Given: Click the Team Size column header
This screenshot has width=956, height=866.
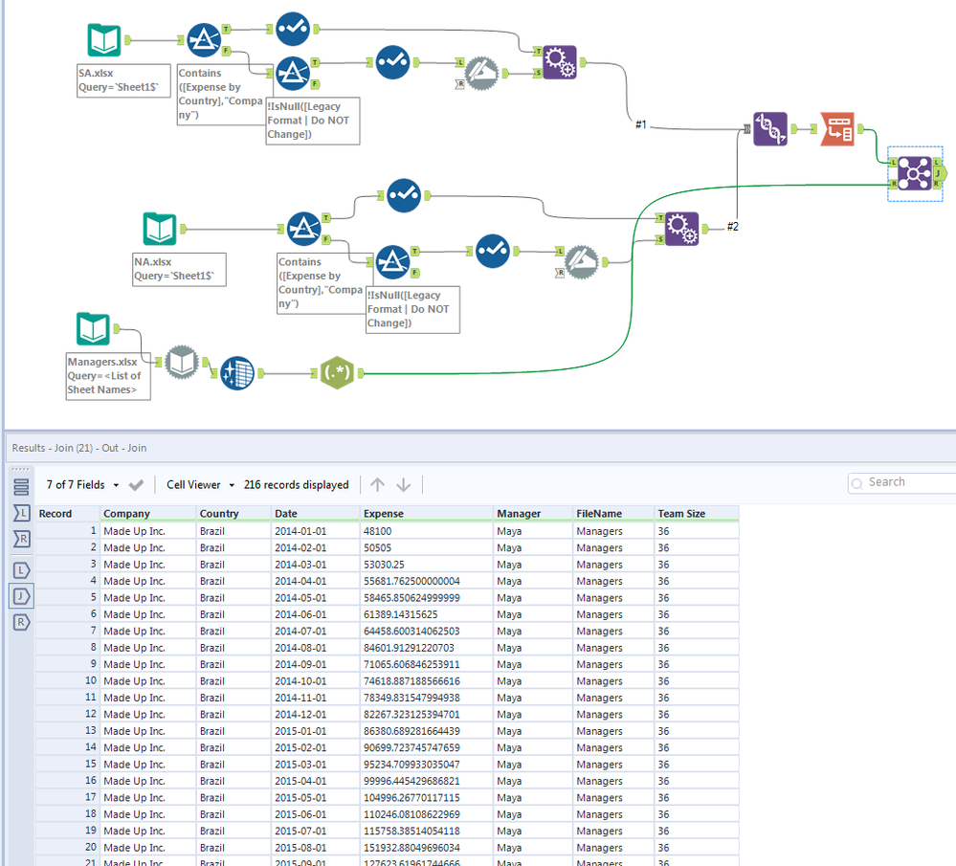Looking at the screenshot, I should pos(697,514).
